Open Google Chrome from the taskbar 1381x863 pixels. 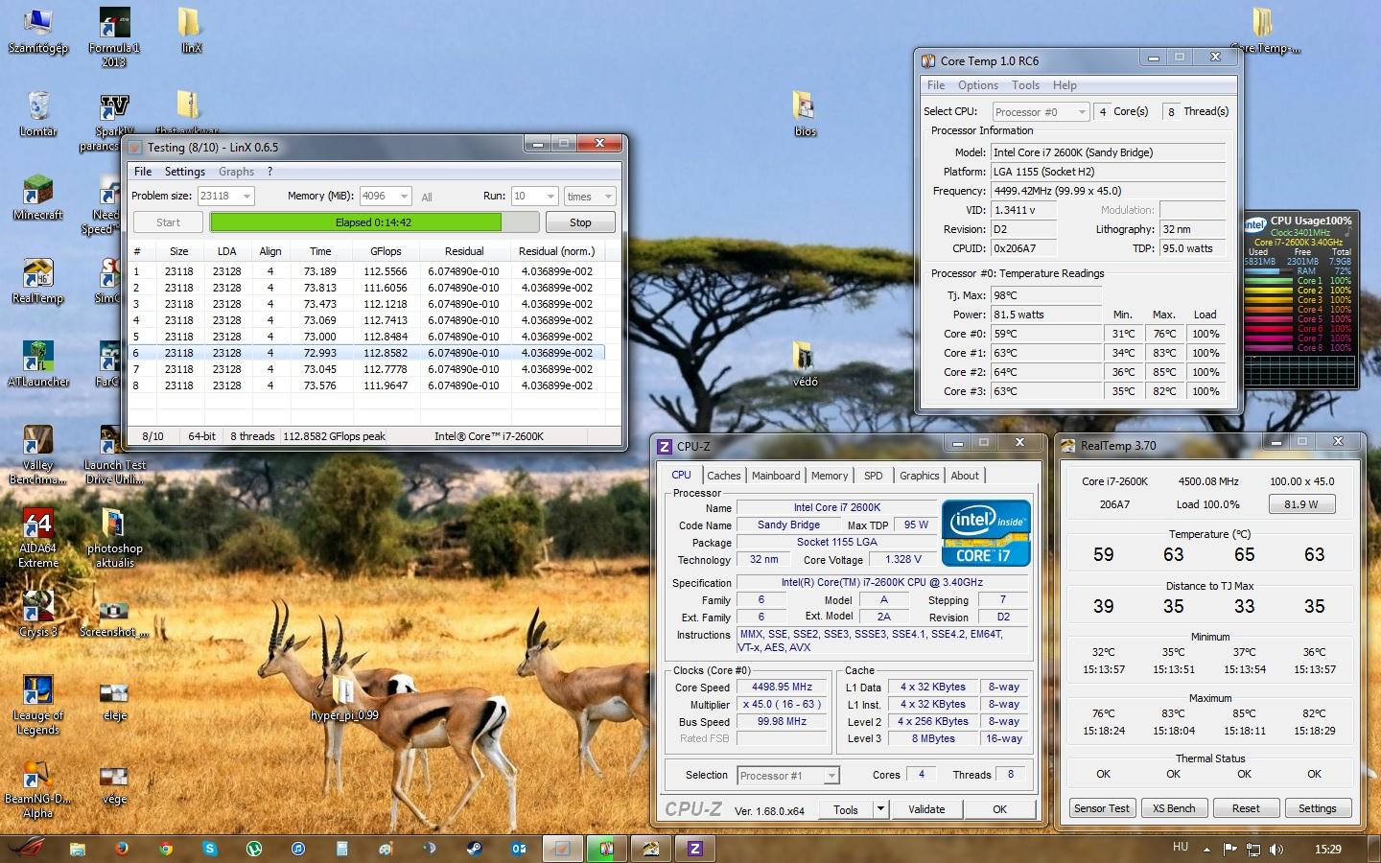(x=166, y=849)
